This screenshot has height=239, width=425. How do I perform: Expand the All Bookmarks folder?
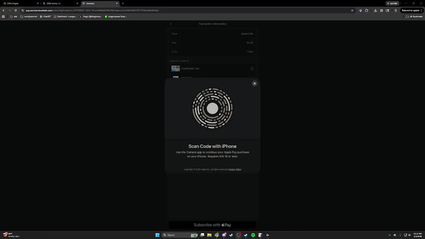414,17
